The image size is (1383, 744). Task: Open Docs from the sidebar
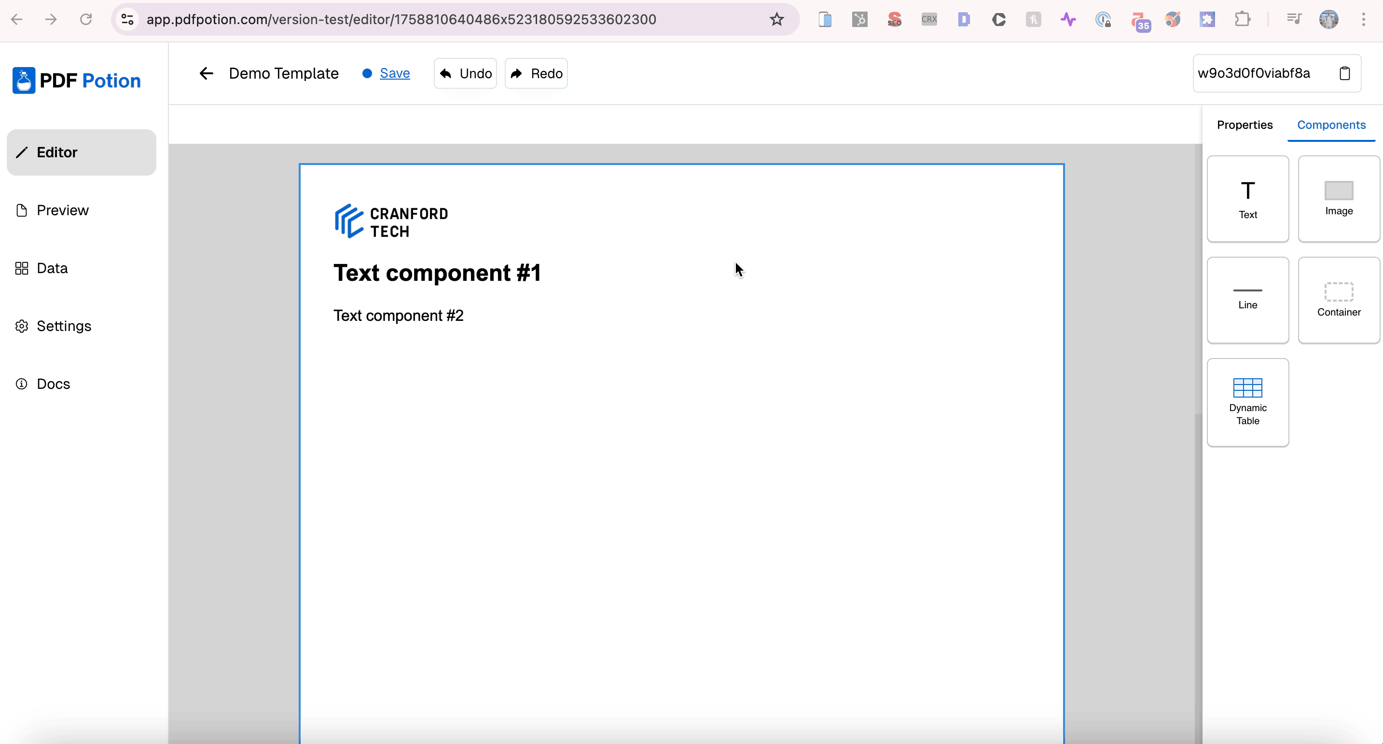[x=53, y=385]
